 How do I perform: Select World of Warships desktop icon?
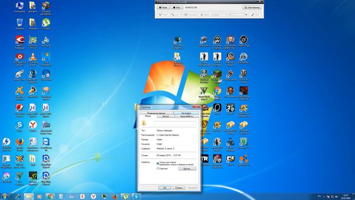204,77
